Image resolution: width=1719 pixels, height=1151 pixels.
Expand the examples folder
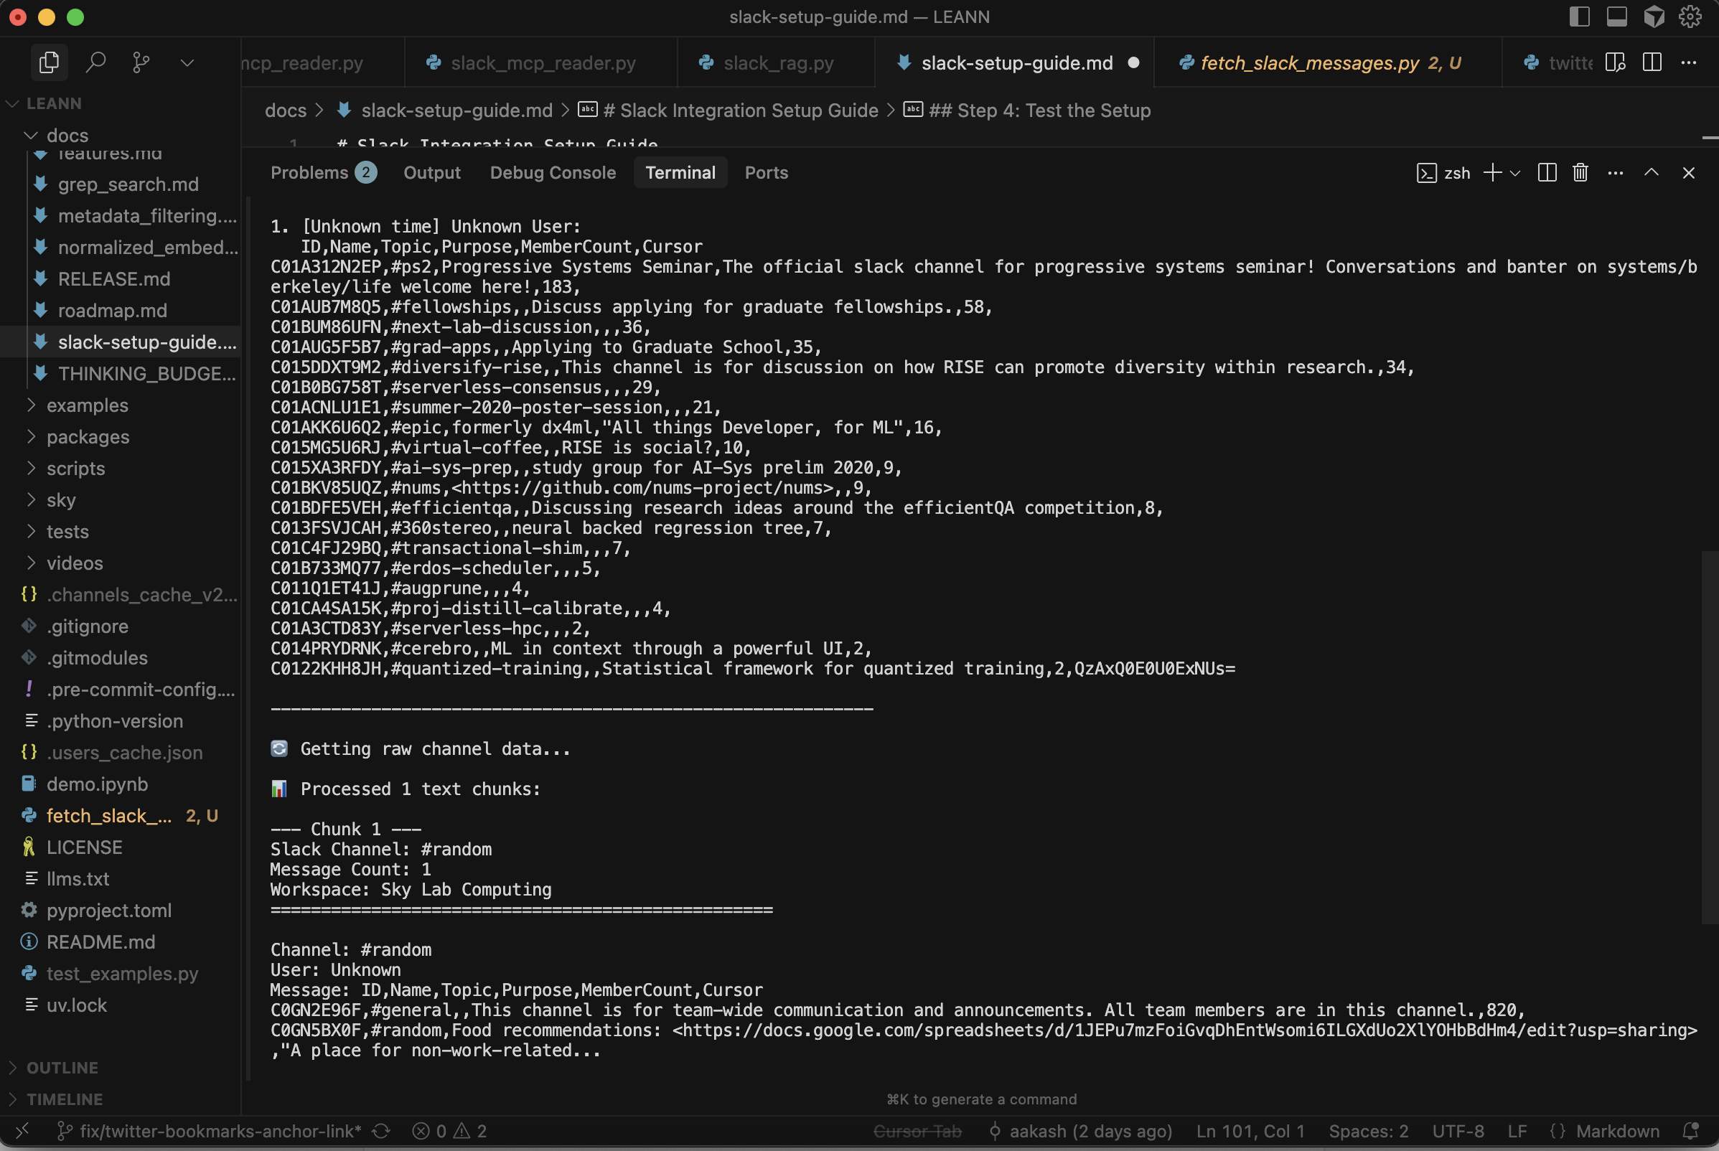click(87, 405)
